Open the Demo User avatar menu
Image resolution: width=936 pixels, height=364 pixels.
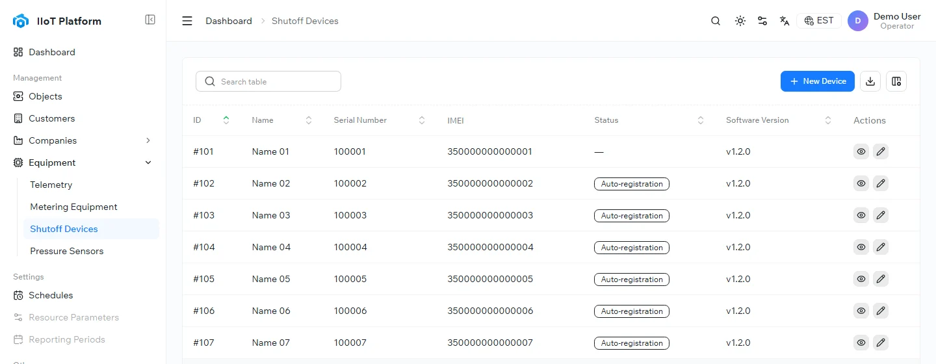(858, 21)
